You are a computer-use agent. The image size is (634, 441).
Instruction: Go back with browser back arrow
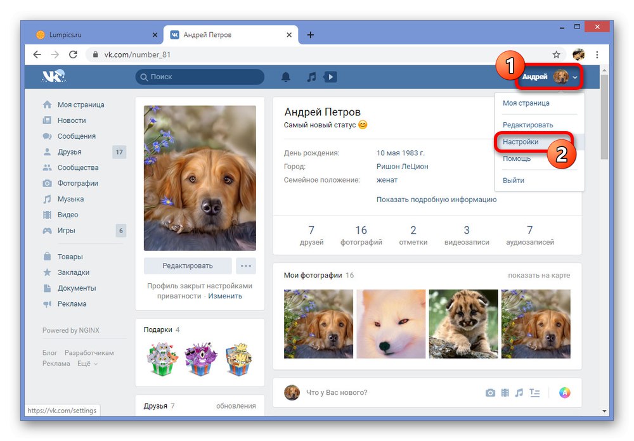[x=37, y=54]
